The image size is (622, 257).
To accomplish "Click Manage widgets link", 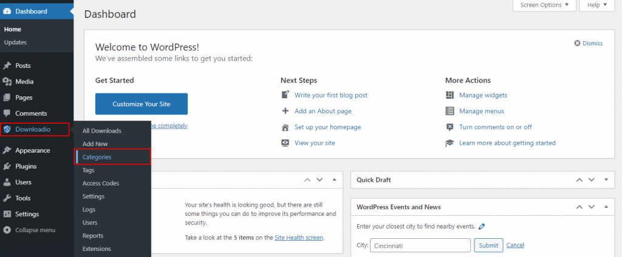I will pyautogui.click(x=483, y=95).
